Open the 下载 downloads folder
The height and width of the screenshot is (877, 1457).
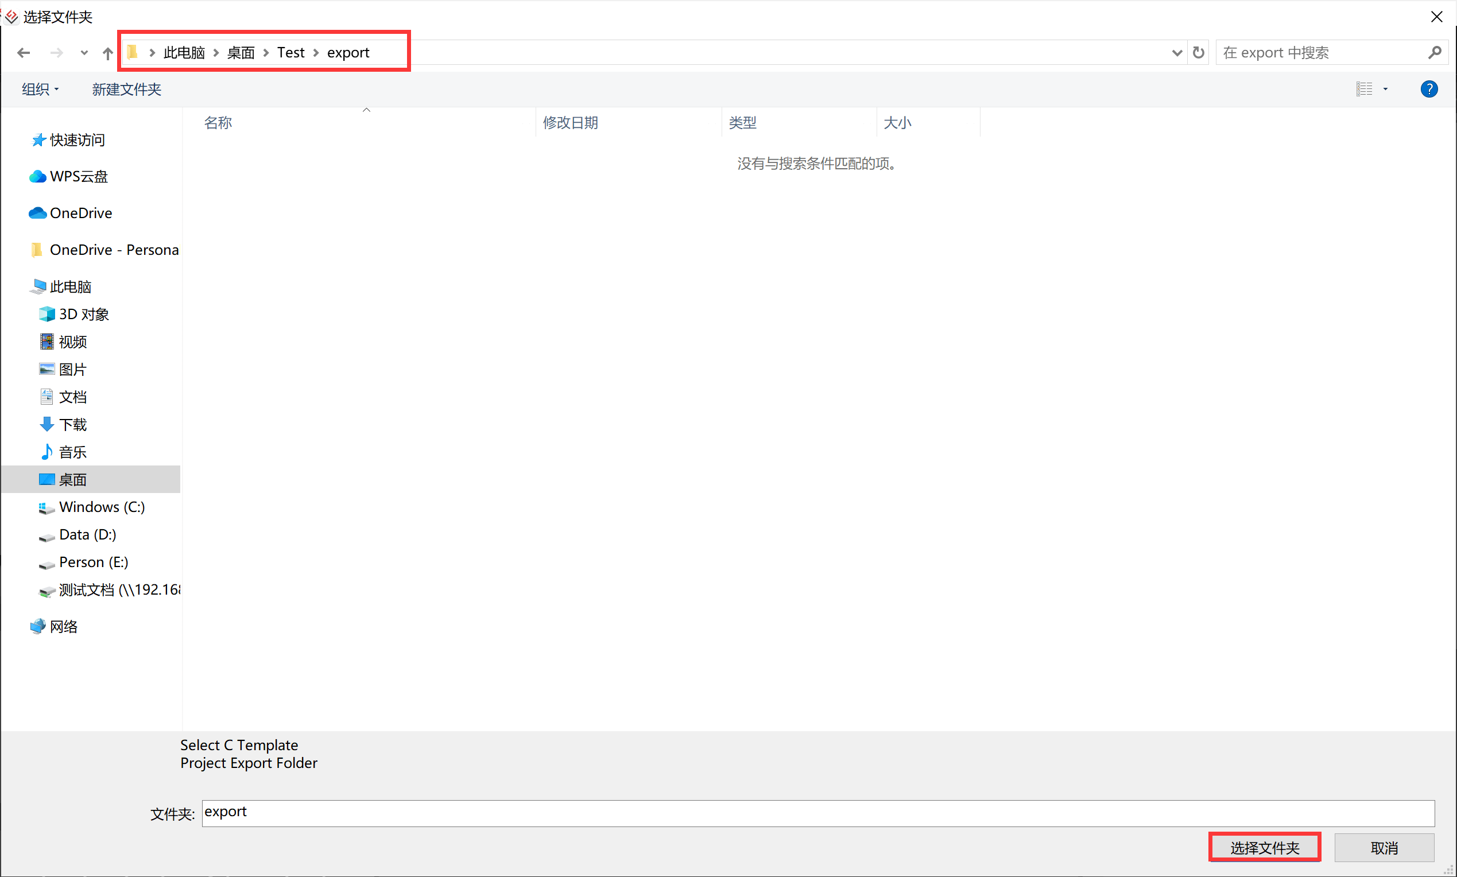tap(73, 424)
